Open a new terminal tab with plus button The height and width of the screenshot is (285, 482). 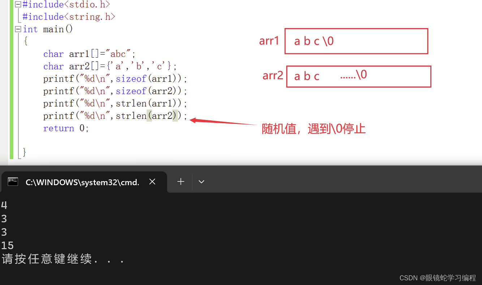pos(180,182)
